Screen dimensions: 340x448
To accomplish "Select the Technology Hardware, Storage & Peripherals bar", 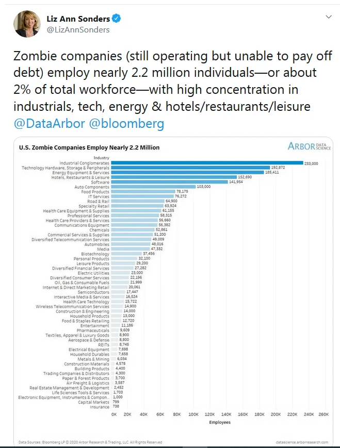I will click(191, 168).
